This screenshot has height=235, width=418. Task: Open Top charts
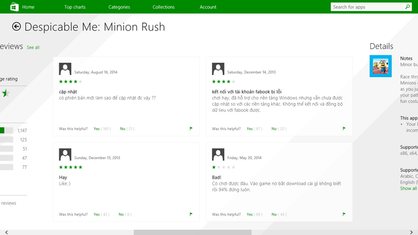(75, 7)
